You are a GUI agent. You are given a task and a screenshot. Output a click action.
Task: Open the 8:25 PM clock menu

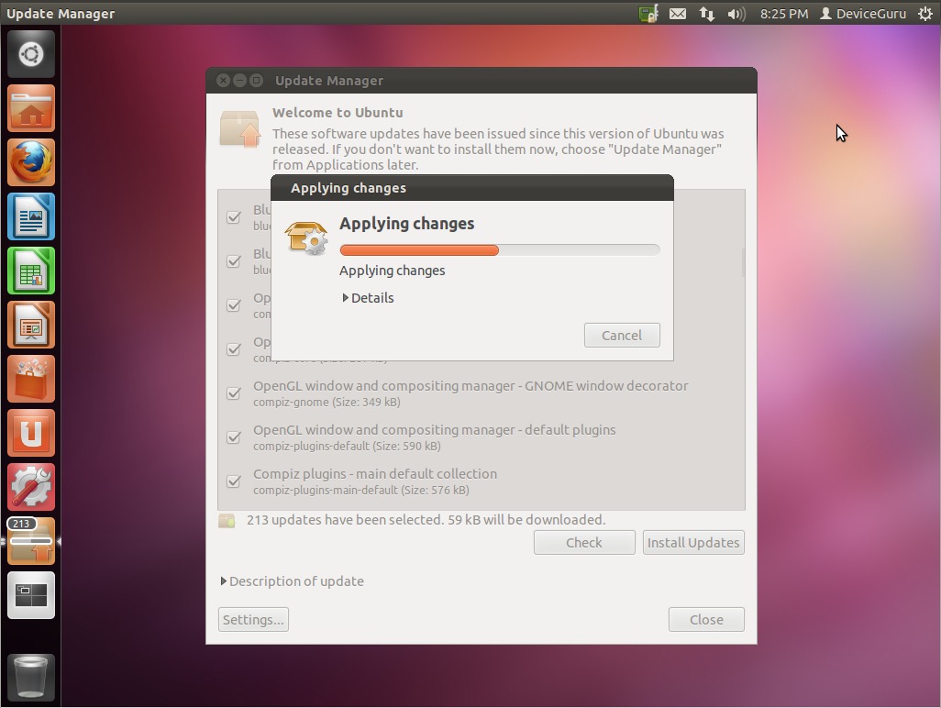(784, 13)
